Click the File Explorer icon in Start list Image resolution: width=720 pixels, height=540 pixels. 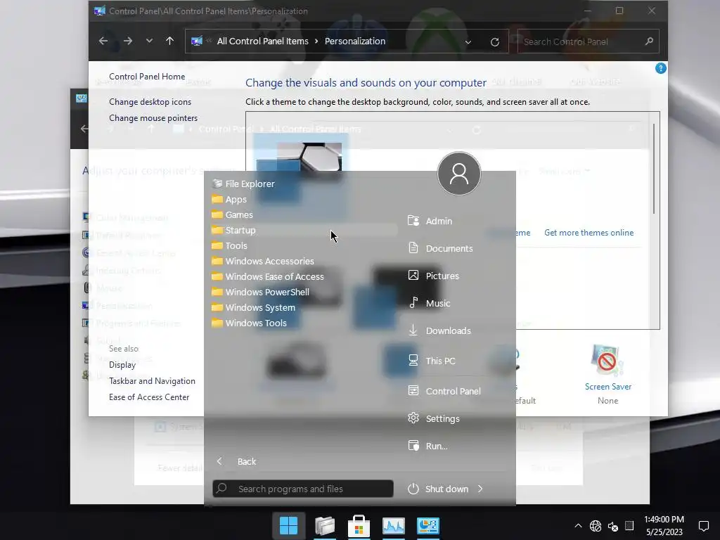click(217, 184)
